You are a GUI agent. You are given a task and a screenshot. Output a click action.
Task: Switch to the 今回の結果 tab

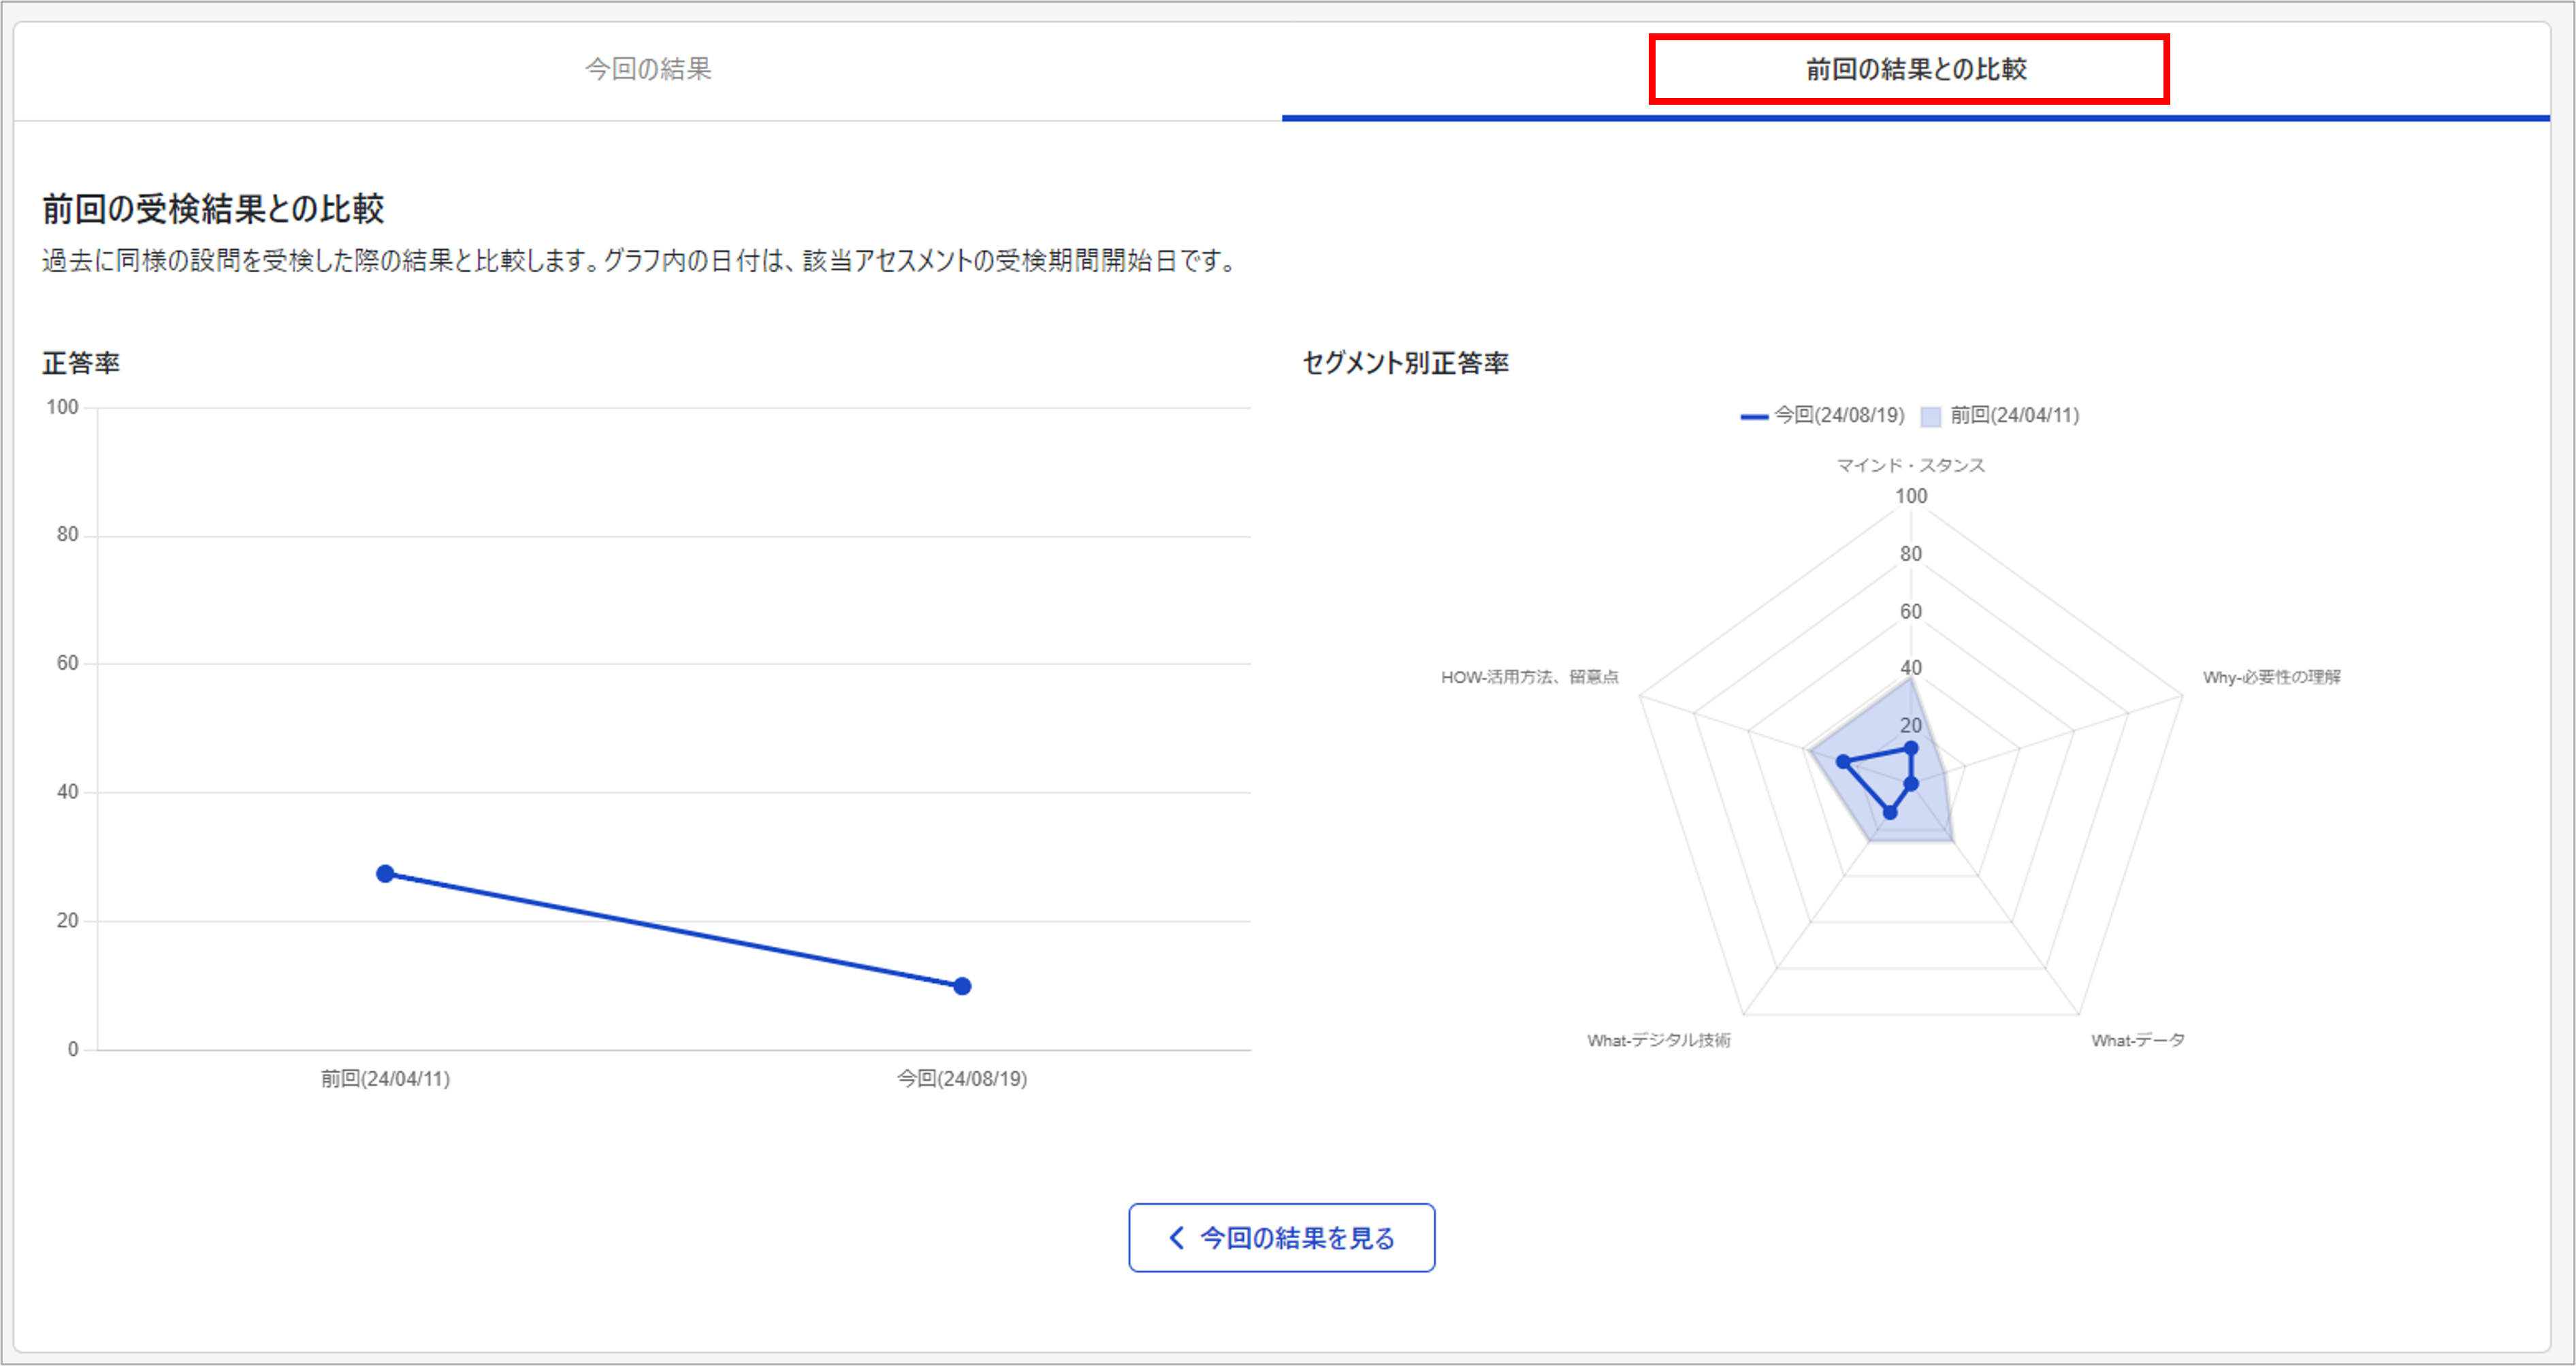pyautogui.click(x=648, y=70)
